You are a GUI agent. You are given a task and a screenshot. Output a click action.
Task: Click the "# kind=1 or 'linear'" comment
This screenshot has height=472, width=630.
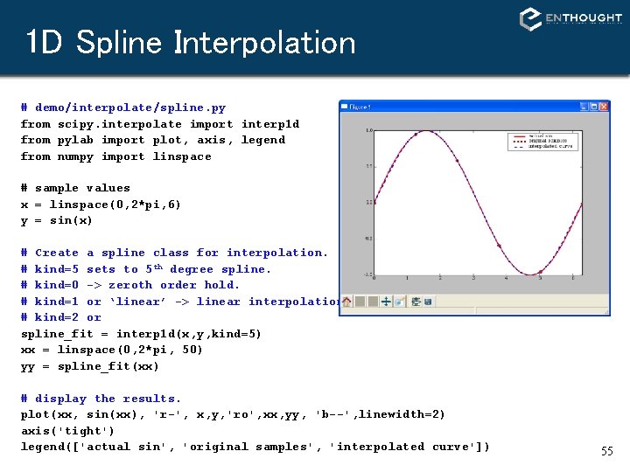point(93,302)
